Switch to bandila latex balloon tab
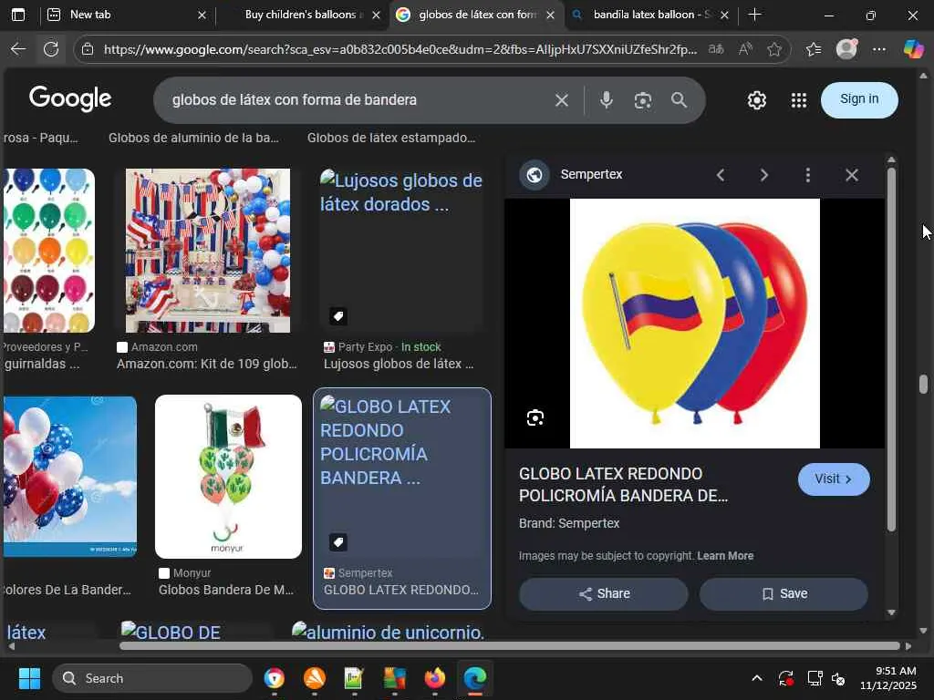 (x=651, y=15)
